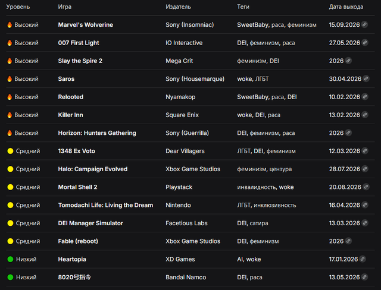Click link icon in Killer Inn row
The width and height of the screenshot is (381, 290).
365,115
